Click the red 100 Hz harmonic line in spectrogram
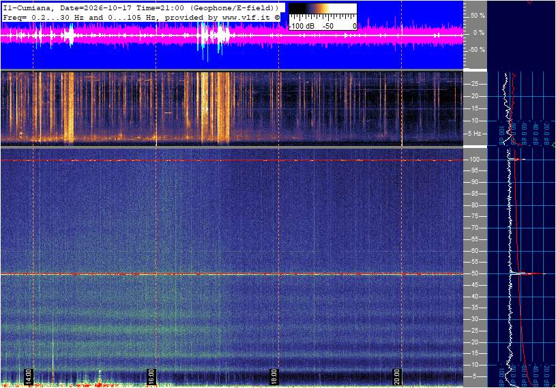Viewport: 556px width, 388px height. 231,160
